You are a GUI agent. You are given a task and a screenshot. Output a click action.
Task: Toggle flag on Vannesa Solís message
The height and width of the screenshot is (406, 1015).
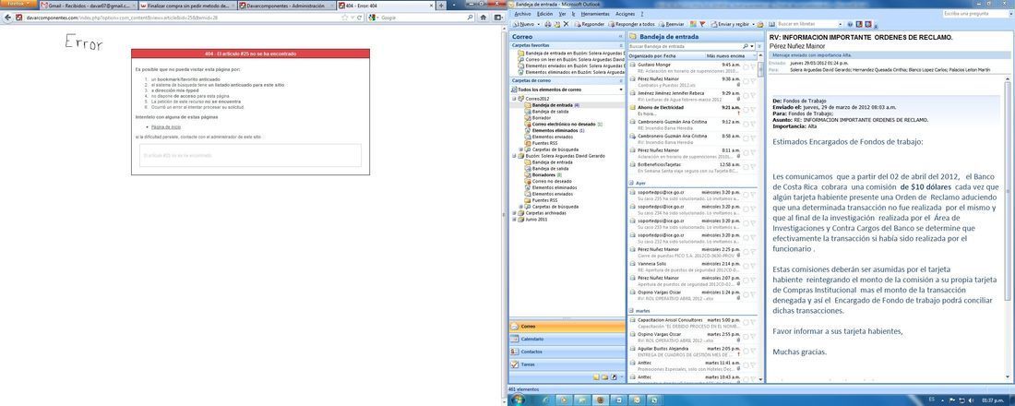tap(752, 264)
